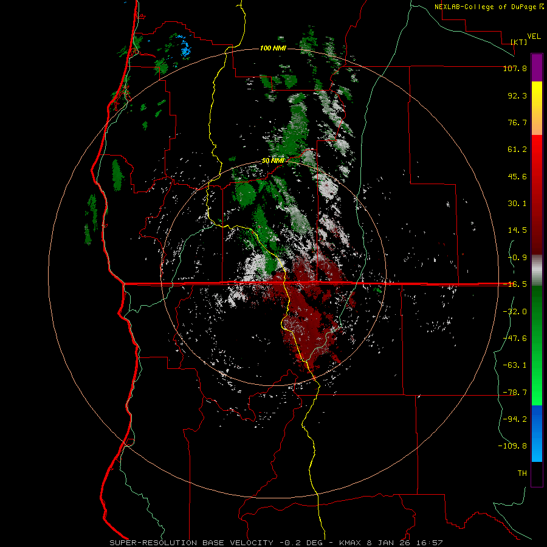Click the 45.6 velocity scale value
The height and width of the screenshot is (547, 547).
[517, 176]
